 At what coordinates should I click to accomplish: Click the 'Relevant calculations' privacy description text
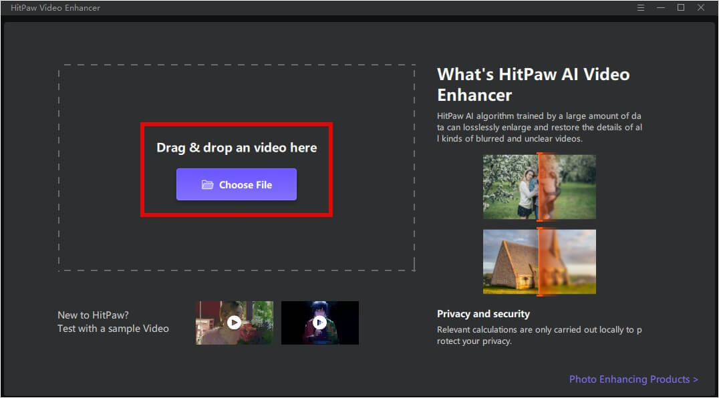click(539, 335)
